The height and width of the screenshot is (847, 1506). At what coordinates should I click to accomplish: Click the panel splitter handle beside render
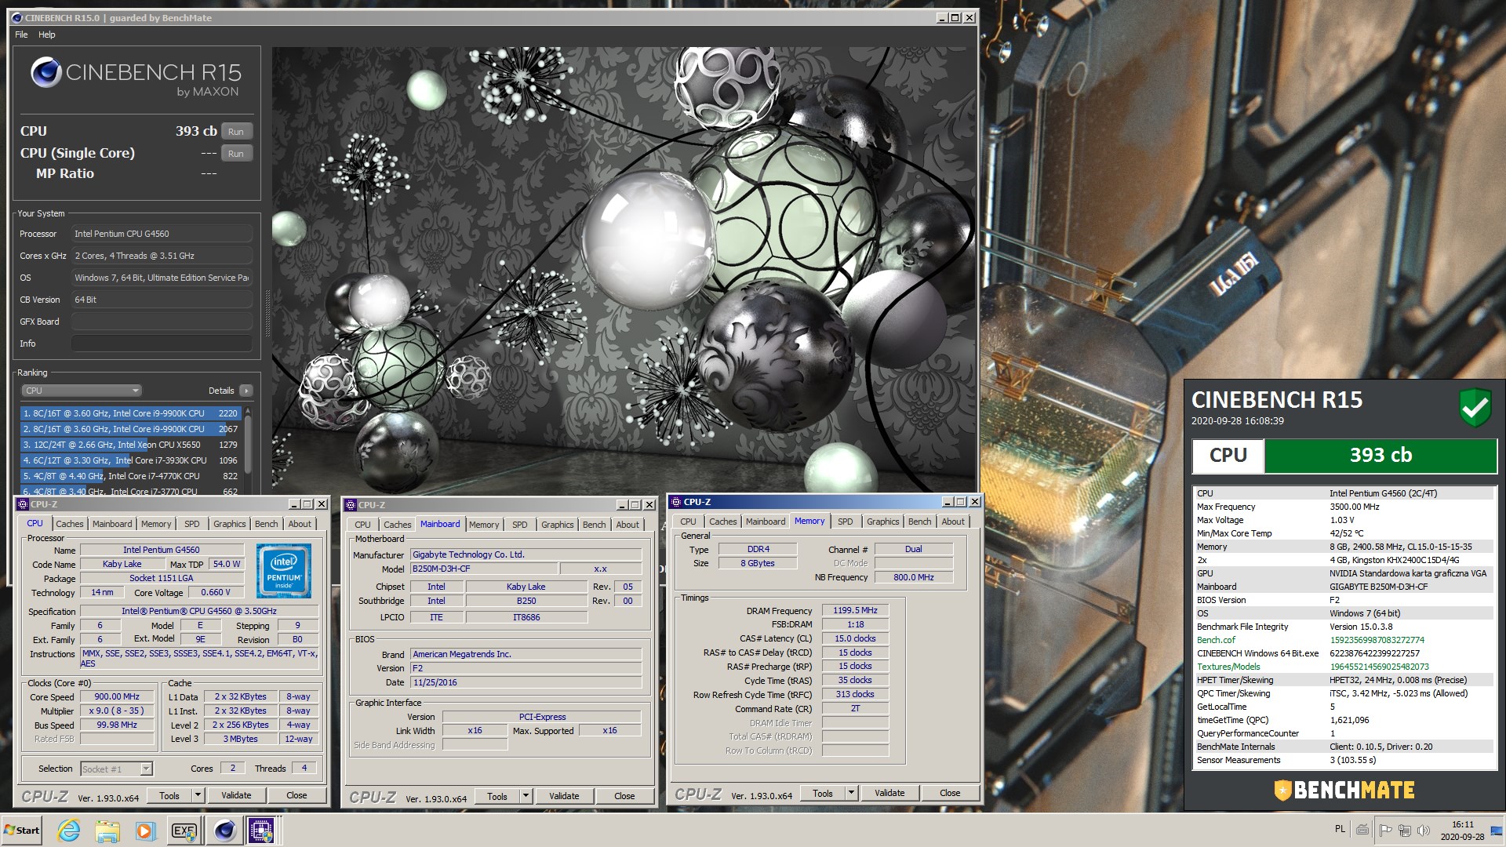(x=267, y=314)
